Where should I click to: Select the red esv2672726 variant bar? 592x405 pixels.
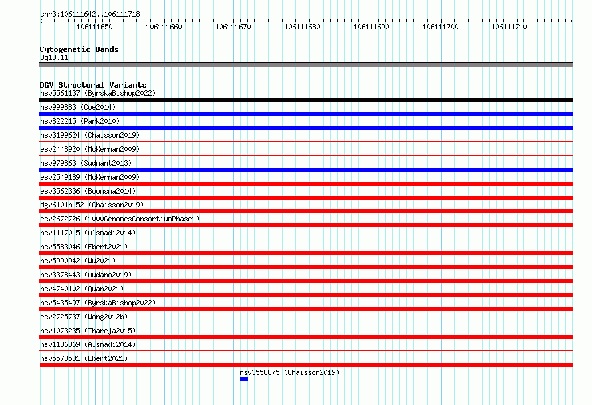pos(306,225)
